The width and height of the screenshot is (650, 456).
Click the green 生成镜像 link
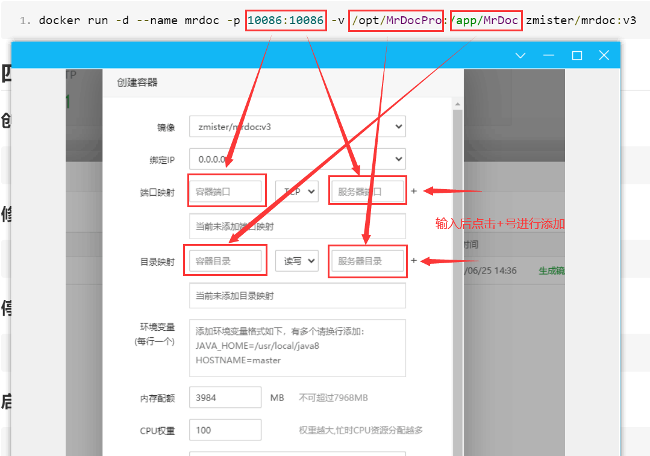click(x=551, y=270)
